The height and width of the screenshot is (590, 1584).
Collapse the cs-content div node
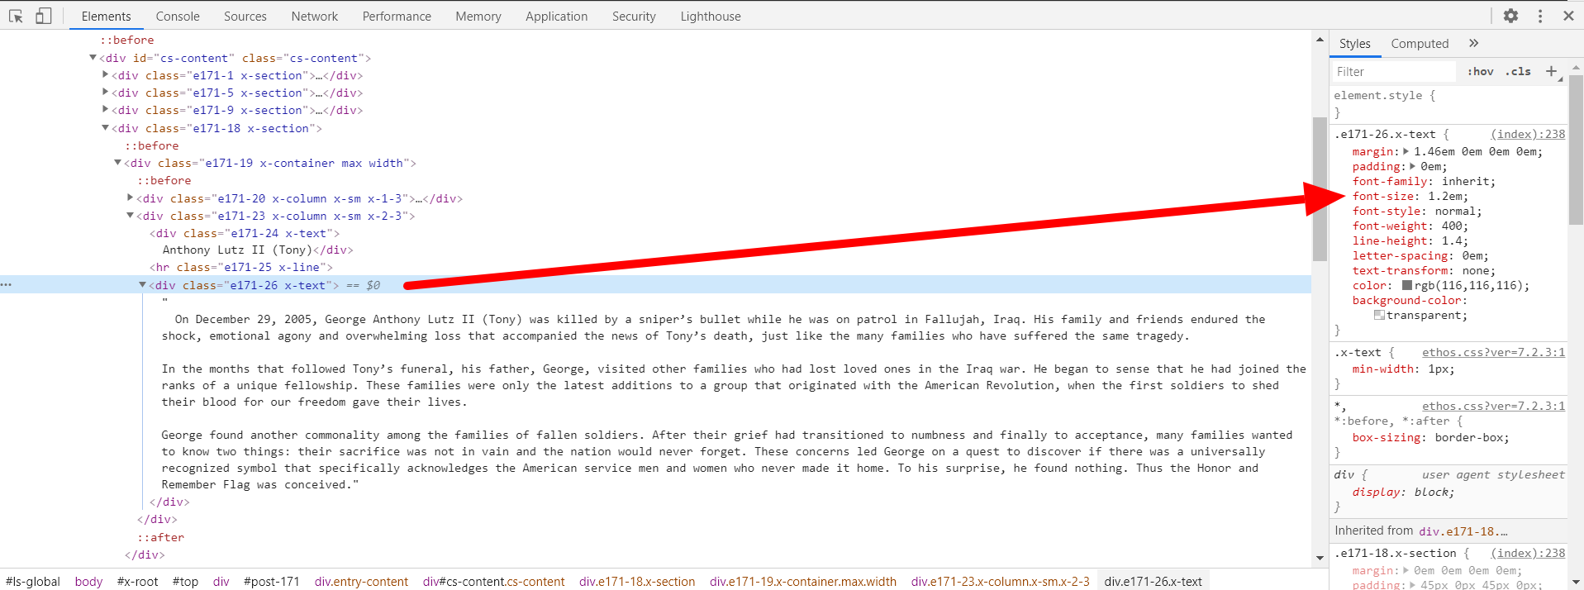click(x=93, y=57)
